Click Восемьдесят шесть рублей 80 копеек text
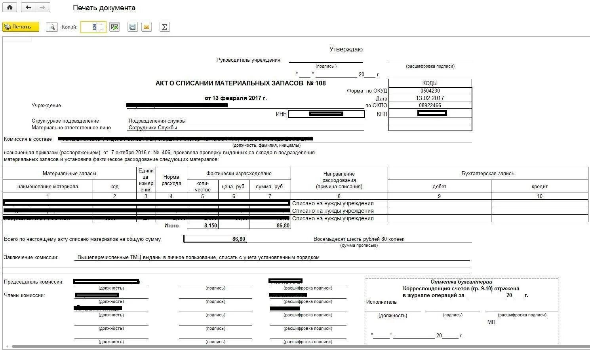590x350 pixels. point(359,239)
